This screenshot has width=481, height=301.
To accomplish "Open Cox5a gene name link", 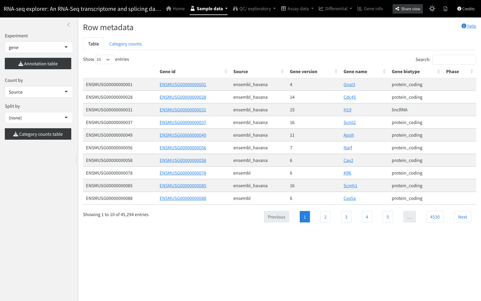I will (350, 198).
